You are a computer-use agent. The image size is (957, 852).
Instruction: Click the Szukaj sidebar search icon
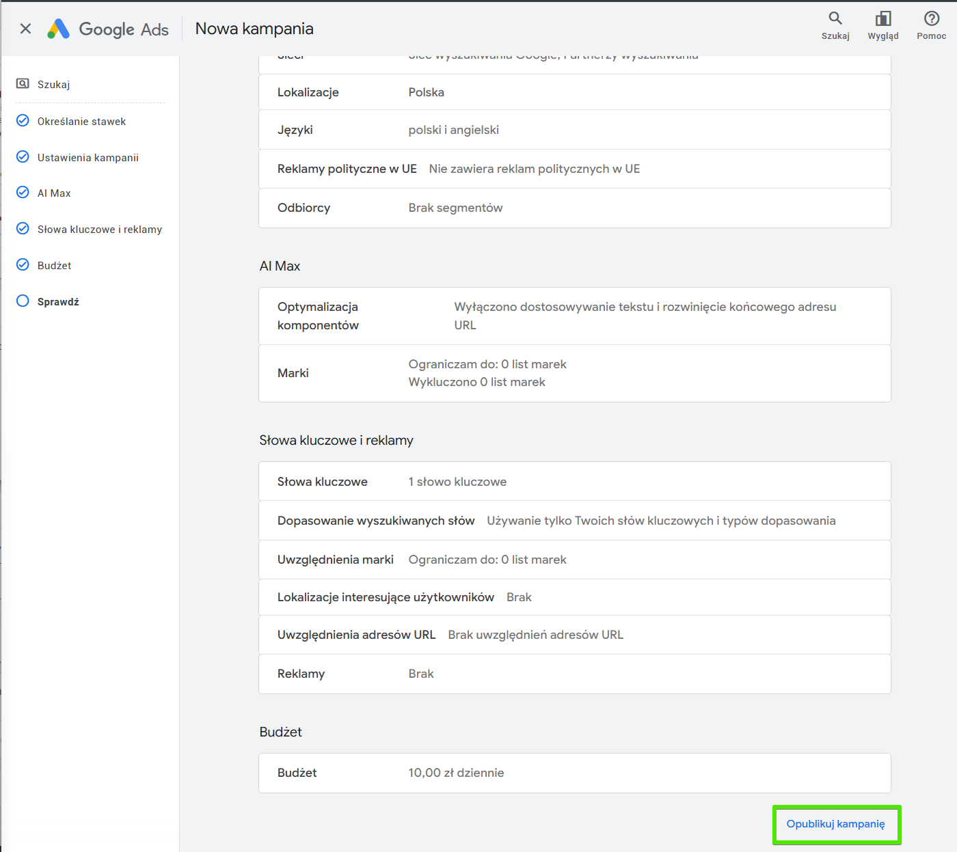point(23,84)
